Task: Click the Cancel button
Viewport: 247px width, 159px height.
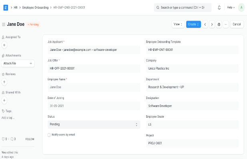Action: [x=237, y=24]
